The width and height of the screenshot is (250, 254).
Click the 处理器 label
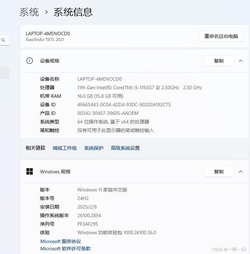47,88
